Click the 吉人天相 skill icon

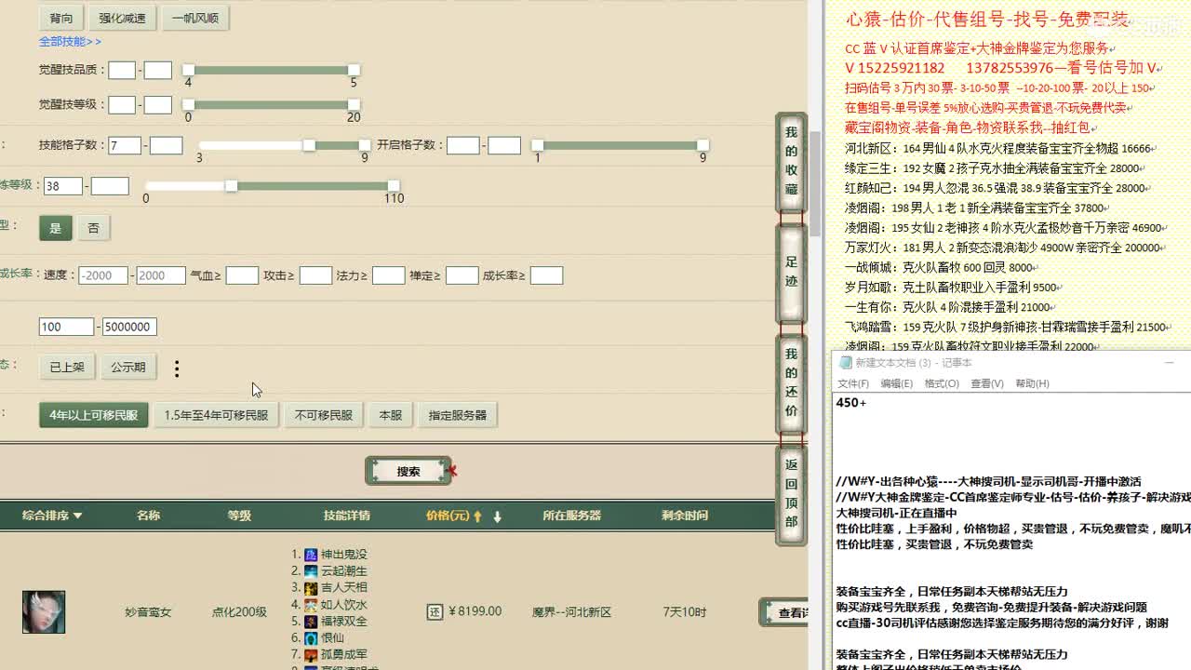click(x=311, y=588)
